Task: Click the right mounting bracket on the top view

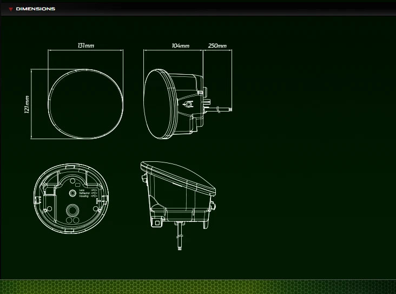Action: pyautogui.click(x=213, y=206)
